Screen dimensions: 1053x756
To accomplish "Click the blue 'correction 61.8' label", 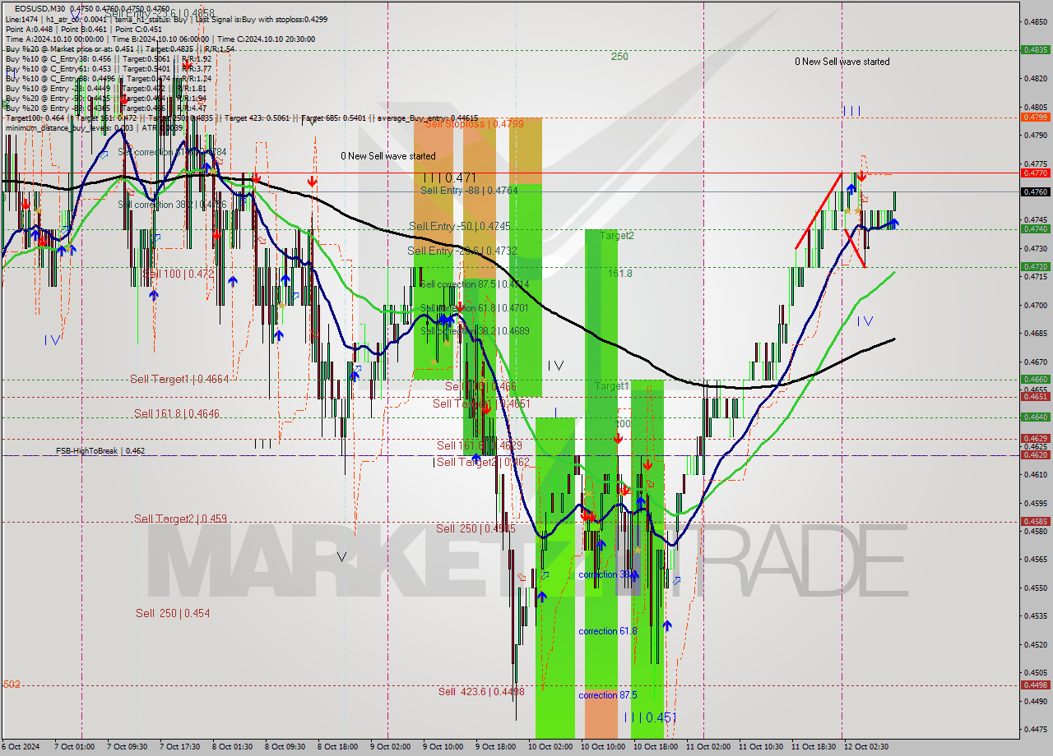I will [x=608, y=631].
